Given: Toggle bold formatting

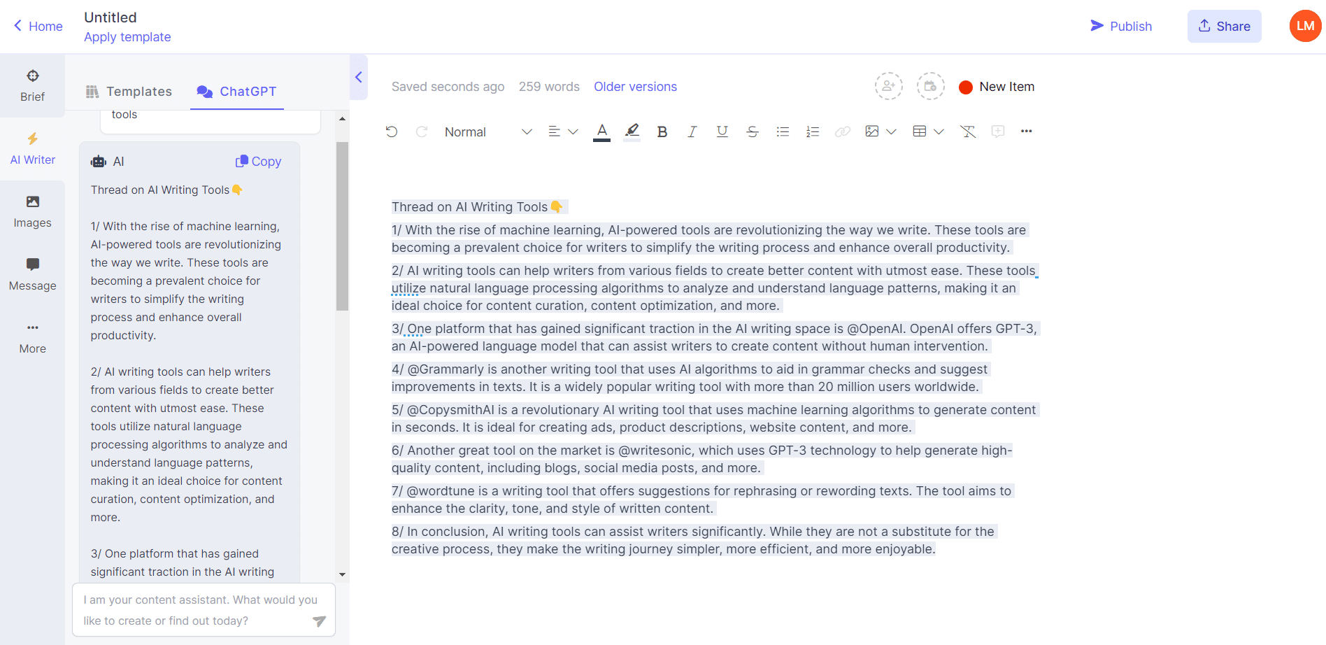Looking at the screenshot, I should pyautogui.click(x=662, y=132).
